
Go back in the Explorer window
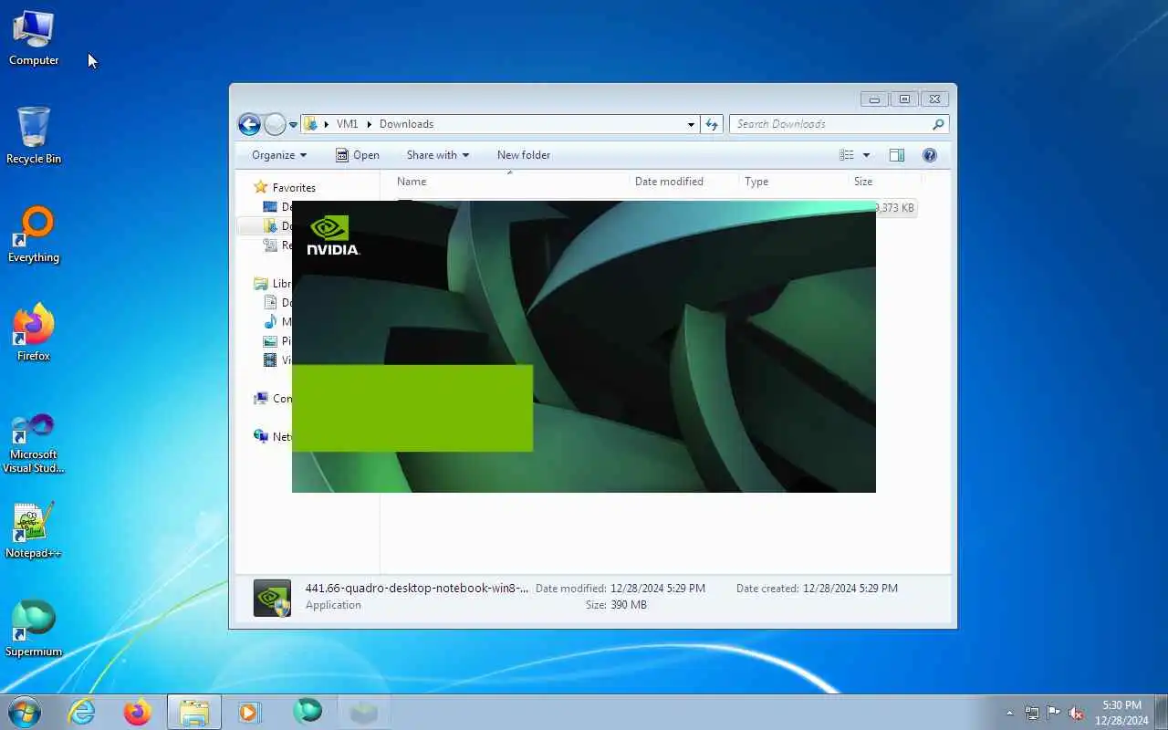[x=249, y=124]
